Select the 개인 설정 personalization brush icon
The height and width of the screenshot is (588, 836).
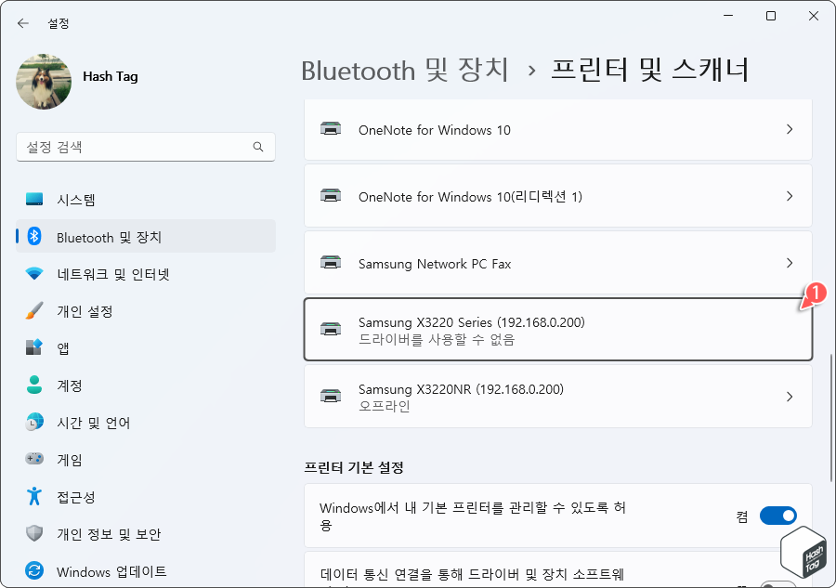pyautogui.click(x=34, y=310)
